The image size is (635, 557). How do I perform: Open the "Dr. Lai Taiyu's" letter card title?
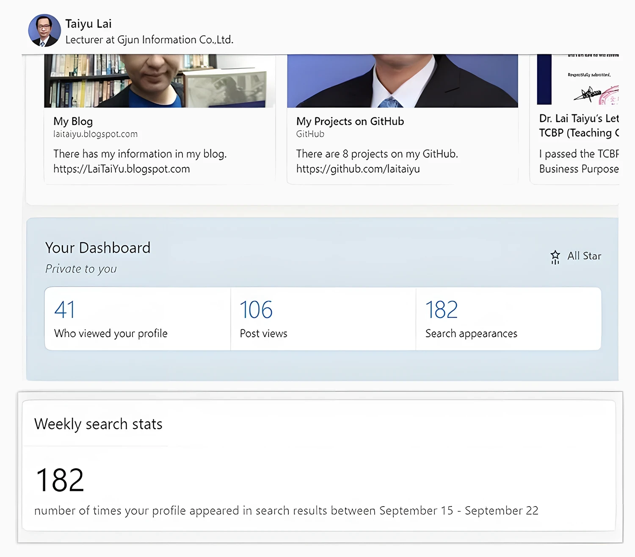pos(578,119)
